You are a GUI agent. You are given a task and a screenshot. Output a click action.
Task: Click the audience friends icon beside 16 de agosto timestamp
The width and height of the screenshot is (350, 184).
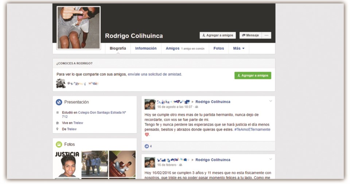197,107
